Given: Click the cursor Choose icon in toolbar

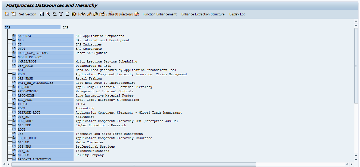Looking at the screenshot, I should coord(48,14).
